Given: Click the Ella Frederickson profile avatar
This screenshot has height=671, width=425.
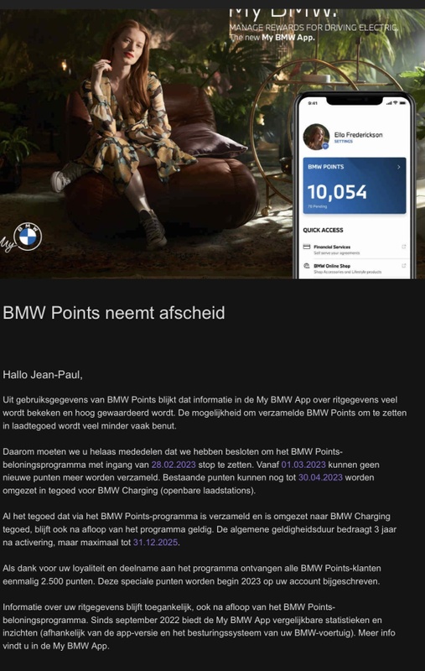Looking at the screenshot, I should click(316, 137).
